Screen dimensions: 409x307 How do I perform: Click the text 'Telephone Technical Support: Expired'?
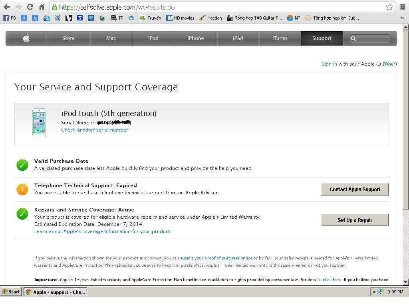[85, 185]
